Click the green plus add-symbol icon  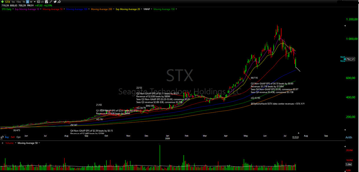tap(2, 2)
